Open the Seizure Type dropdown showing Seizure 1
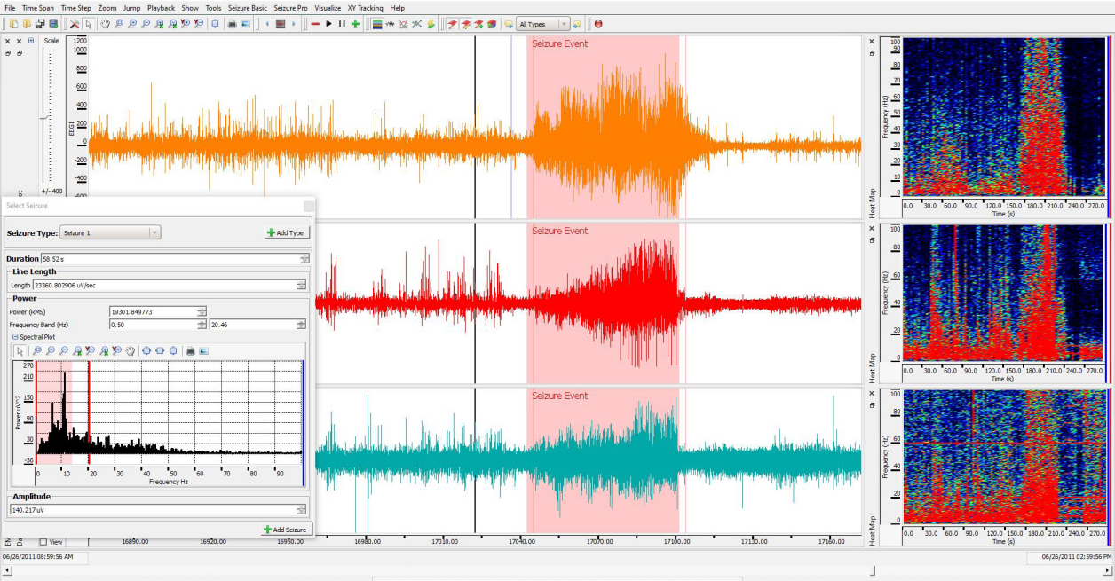1115x581 pixels. point(110,232)
